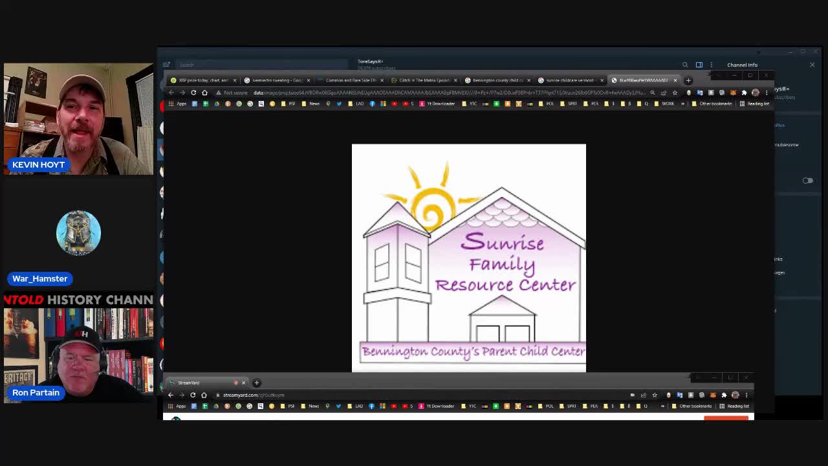Close the XRP price today tab
The image size is (828, 466).
[x=234, y=80]
